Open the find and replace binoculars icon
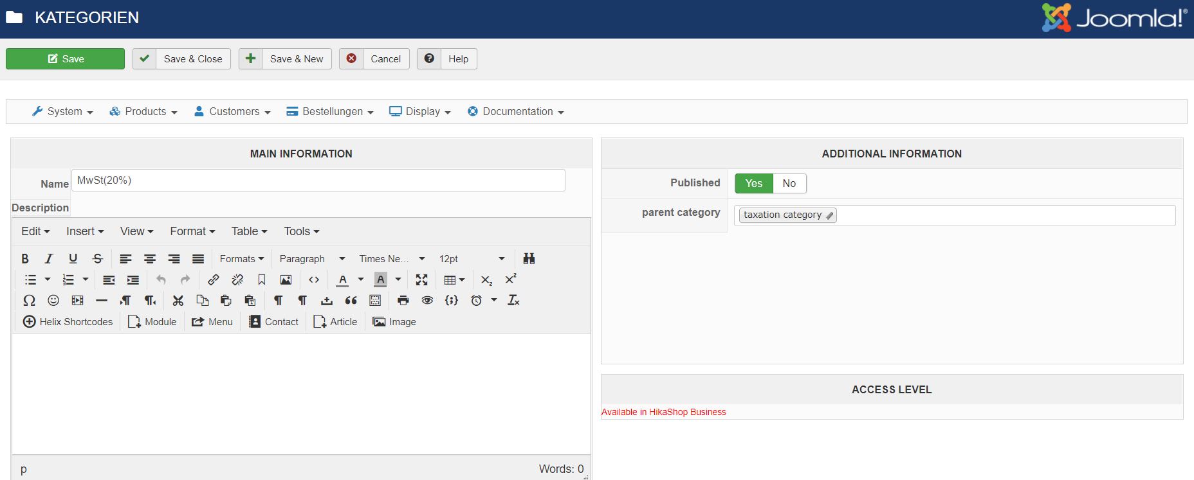The height and width of the screenshot is (480, 1194). (529, 258)
